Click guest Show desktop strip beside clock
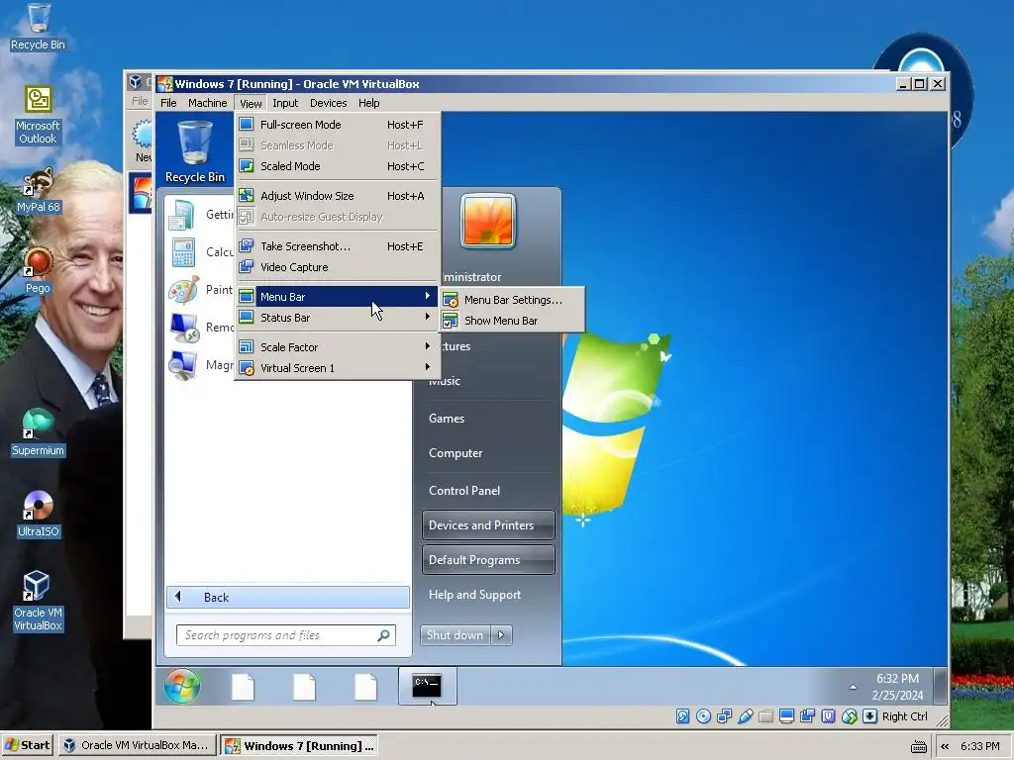This screenshot has height=760, width=1014. 941,686
